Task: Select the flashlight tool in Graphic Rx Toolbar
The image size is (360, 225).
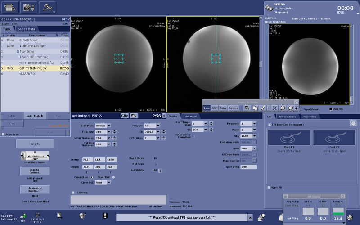Action: pos(263,108)
